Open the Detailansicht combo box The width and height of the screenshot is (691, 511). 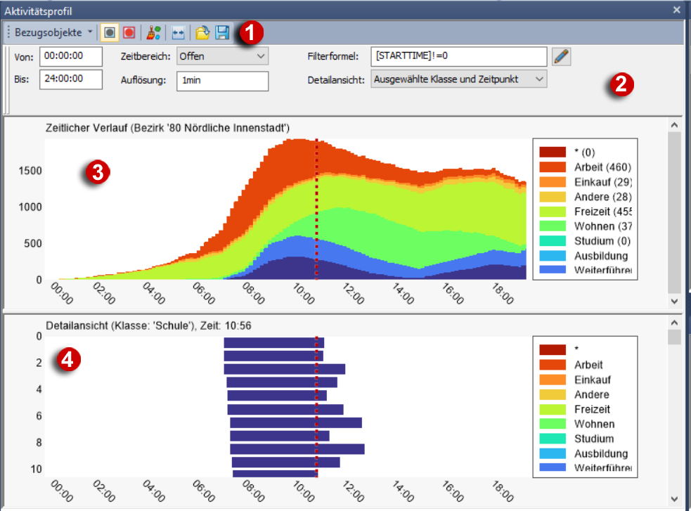458,79
